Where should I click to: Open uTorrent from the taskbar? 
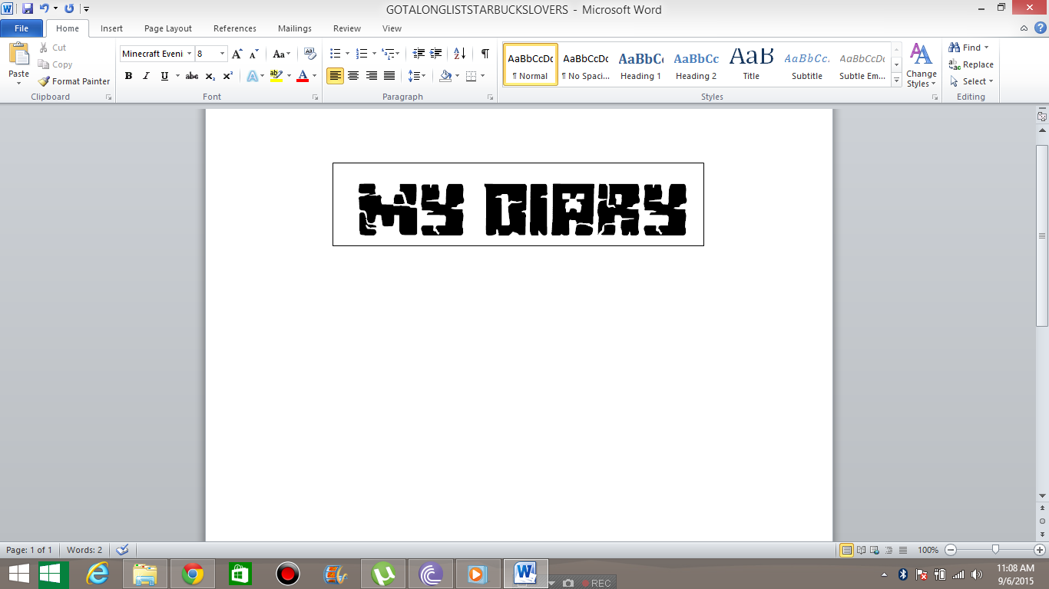(x=382, y=574)
